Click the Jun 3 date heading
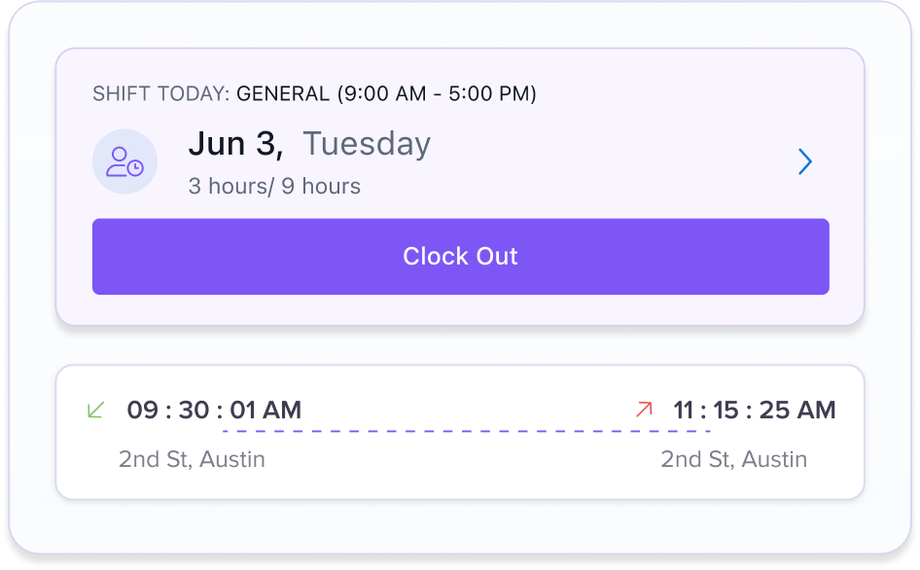Screen dimensions: 920x570 coord(236,144)
